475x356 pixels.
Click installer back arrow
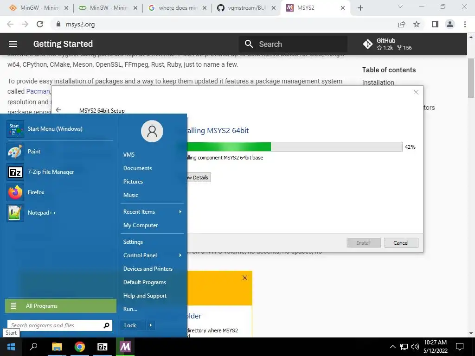pos(59,110)
